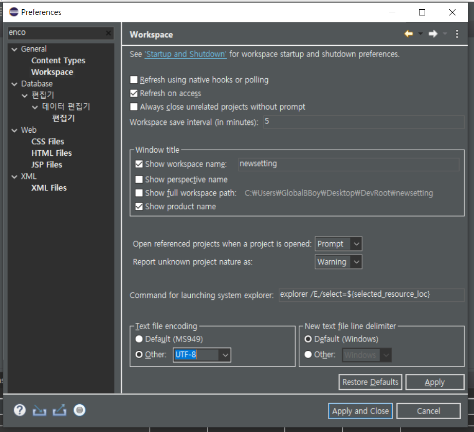Cancel the Preferences dialog
This screenshot has height=432, width=474.
coord(428,411)
